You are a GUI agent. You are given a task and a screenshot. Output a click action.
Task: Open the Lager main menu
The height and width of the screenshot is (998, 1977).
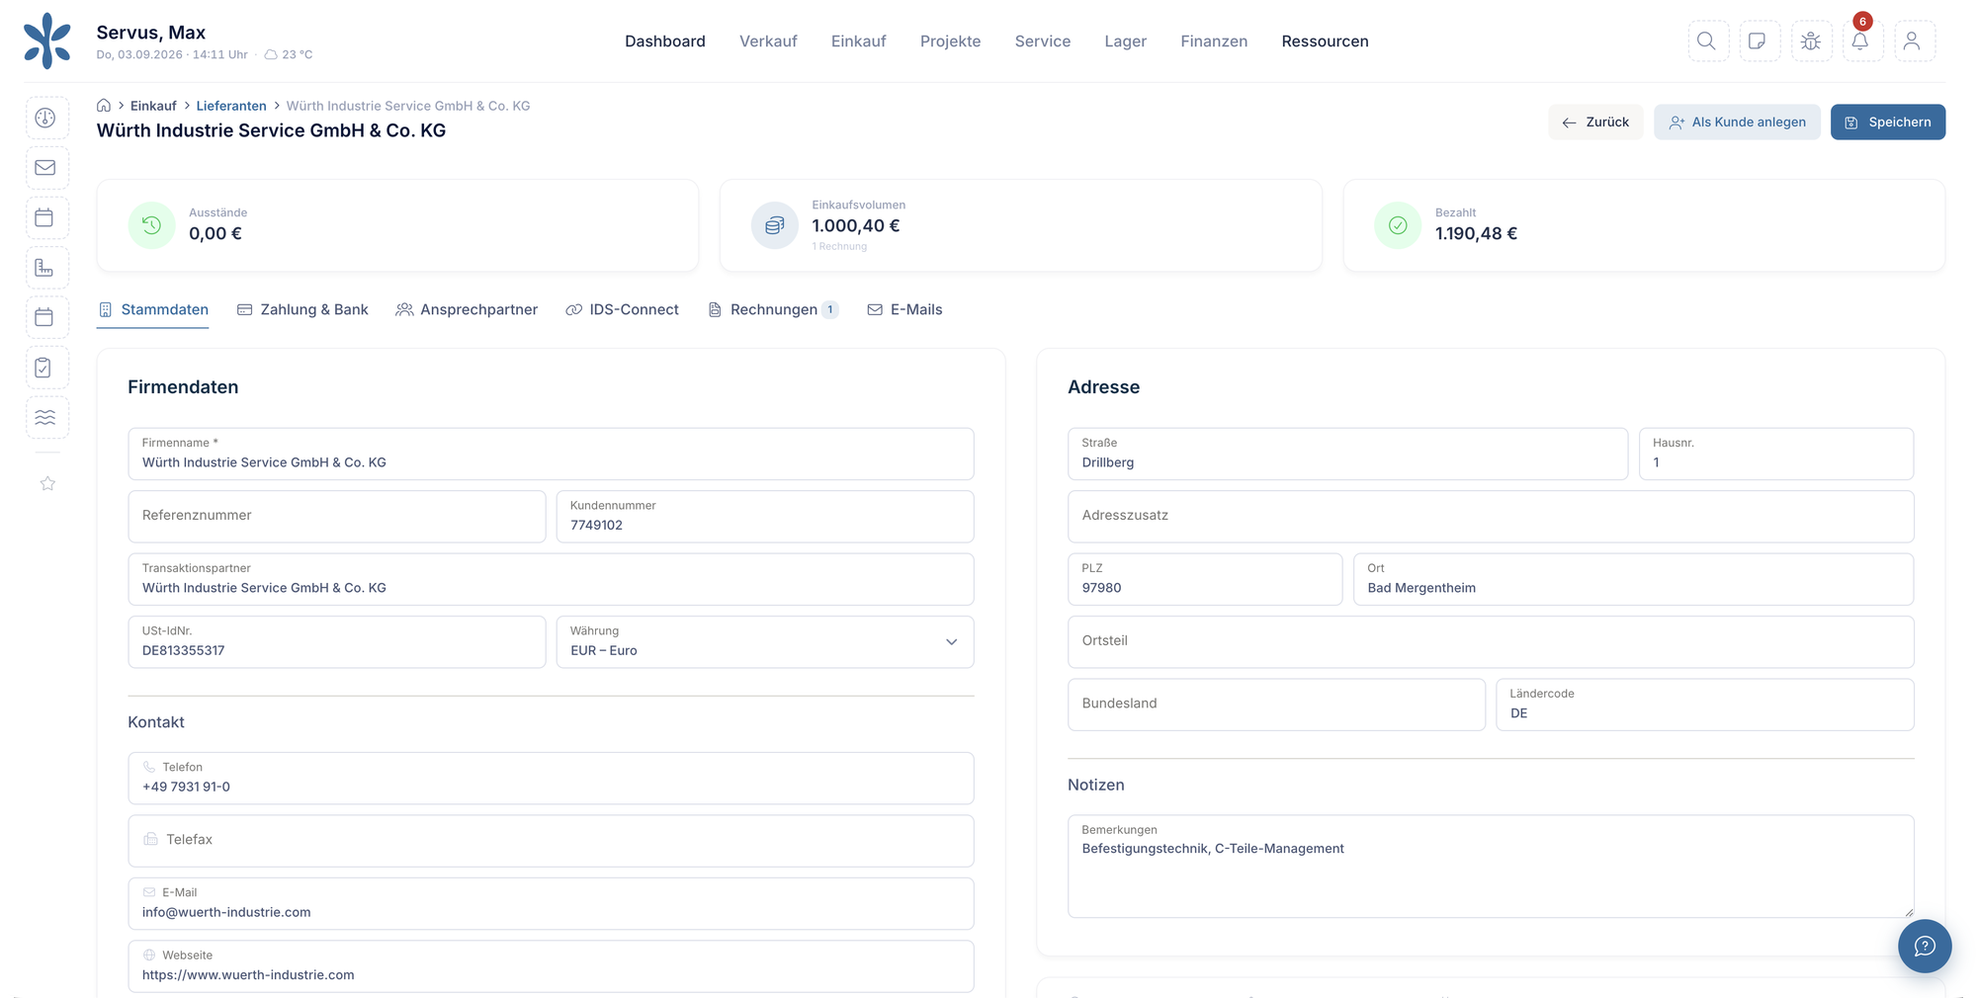1125,42
